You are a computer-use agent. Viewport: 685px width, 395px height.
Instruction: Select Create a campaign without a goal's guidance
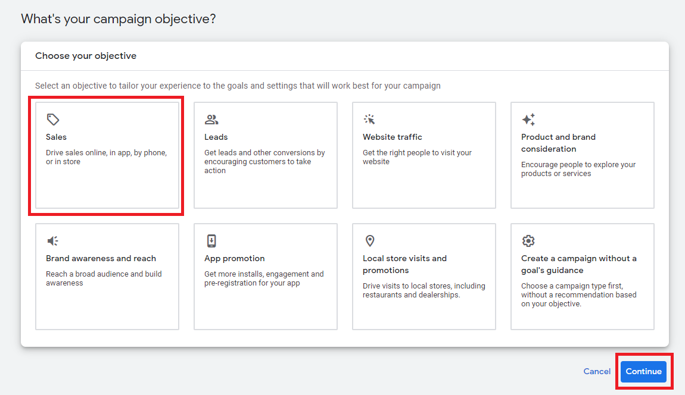point(579,264)
